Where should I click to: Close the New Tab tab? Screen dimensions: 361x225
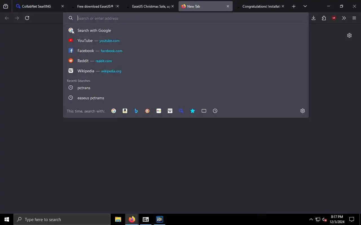[x=228, y=6]
